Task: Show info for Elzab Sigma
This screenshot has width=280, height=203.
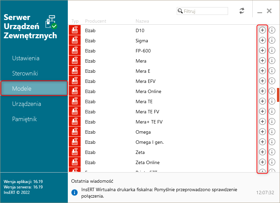Action: 272,40
